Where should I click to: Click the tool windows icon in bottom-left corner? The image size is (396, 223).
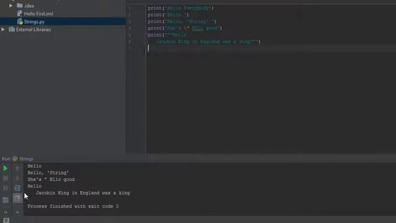(6, 221)
